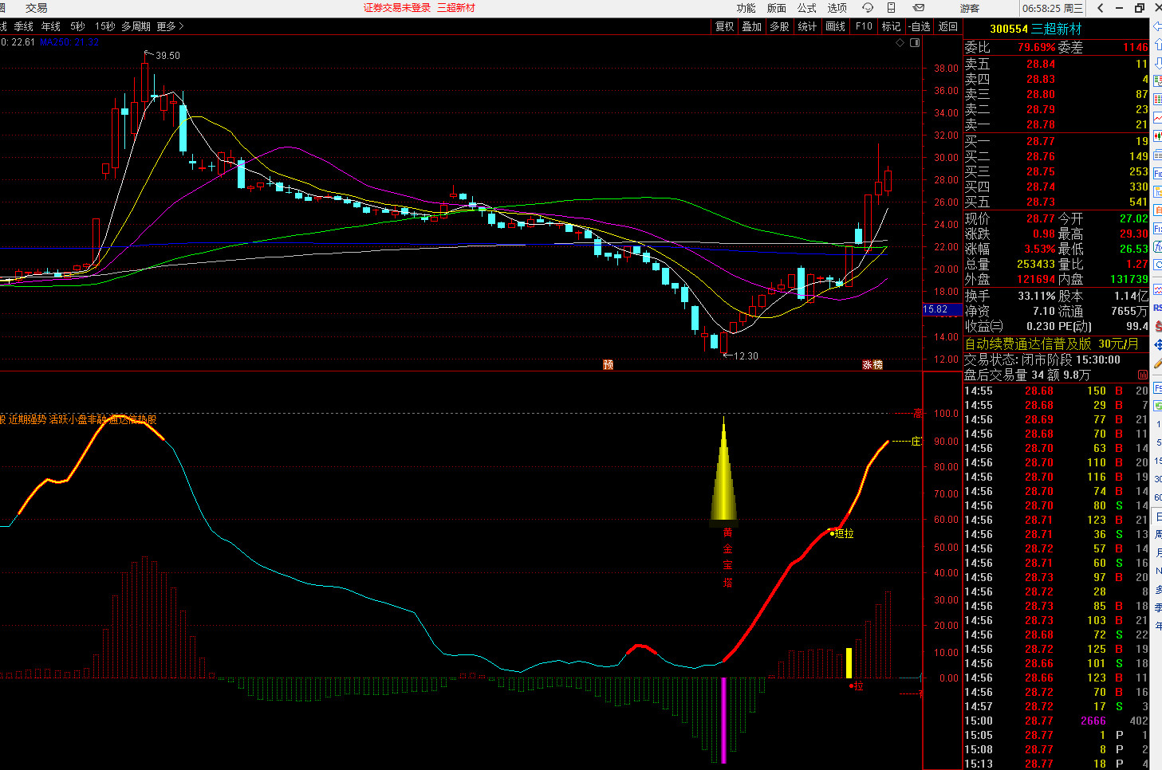Image resolution: width=1162 pixels, height=770 pixels.
Task: Click the back arrow icon in title bar
Action: pos(1100,8)
